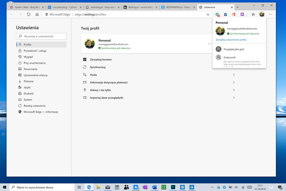Open the Favorites list toolbar icon
Image resolution: width=286 pixels, height=191 pixels.
(253, 14)
